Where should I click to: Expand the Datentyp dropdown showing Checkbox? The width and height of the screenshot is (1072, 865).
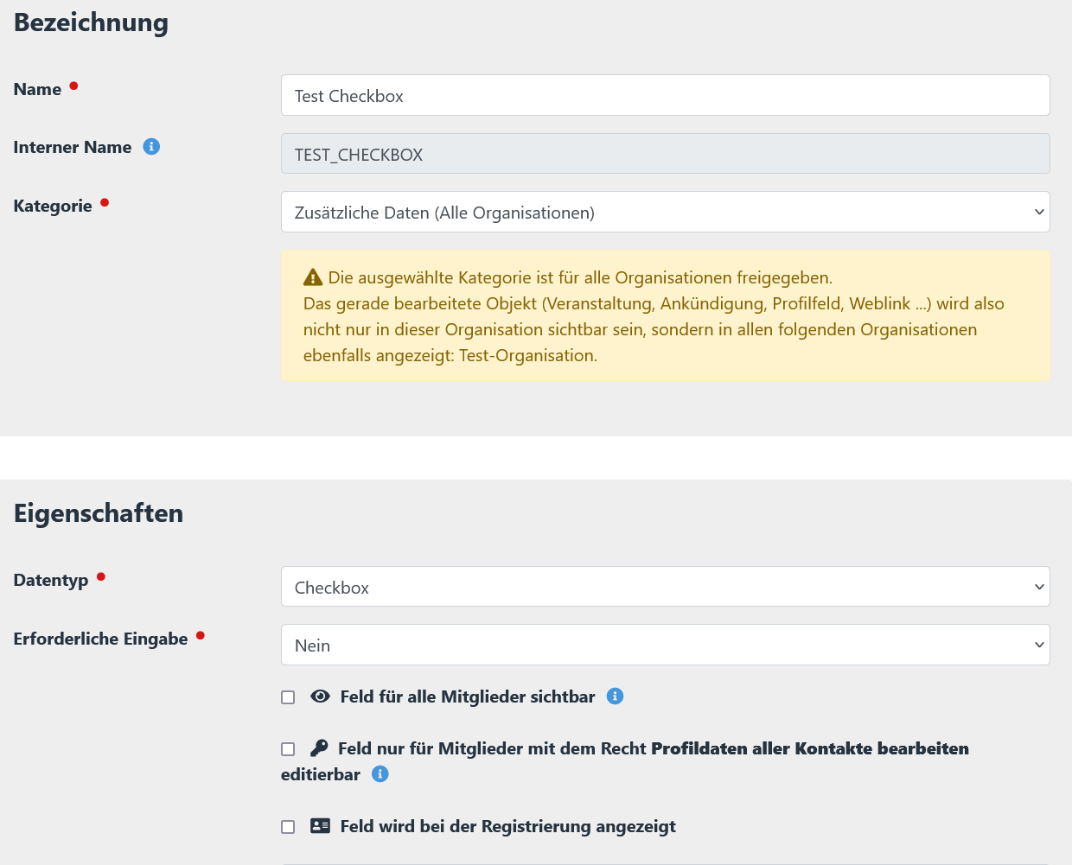665,587
